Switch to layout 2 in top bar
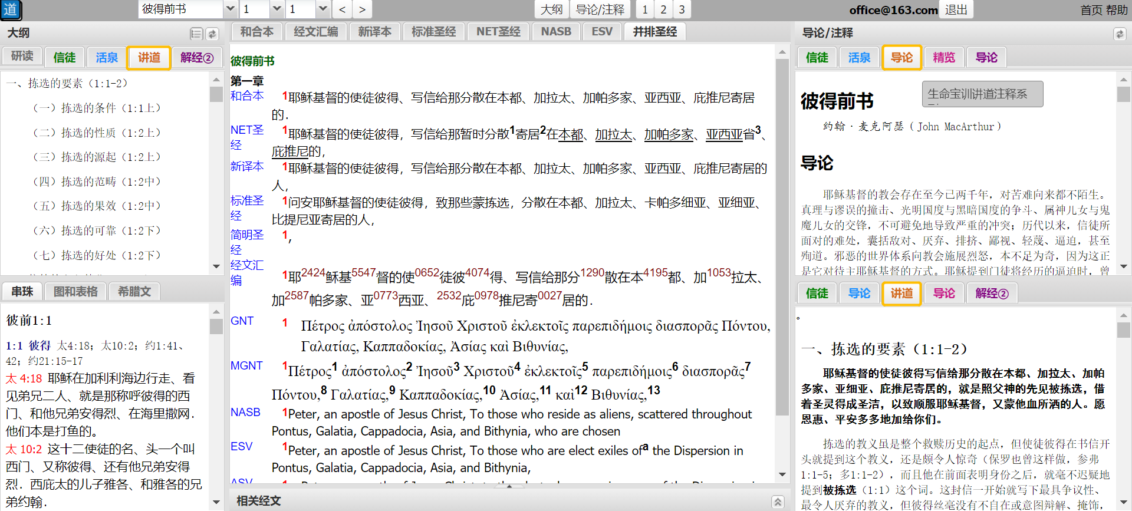This screenshot has width=1132, height=511. click(663, 9)
